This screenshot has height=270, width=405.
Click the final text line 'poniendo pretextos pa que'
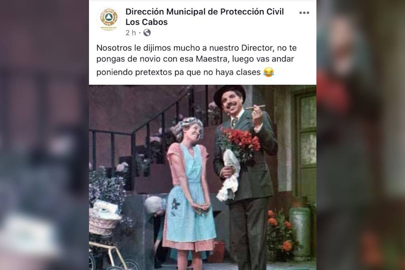[x=178, y=72]
